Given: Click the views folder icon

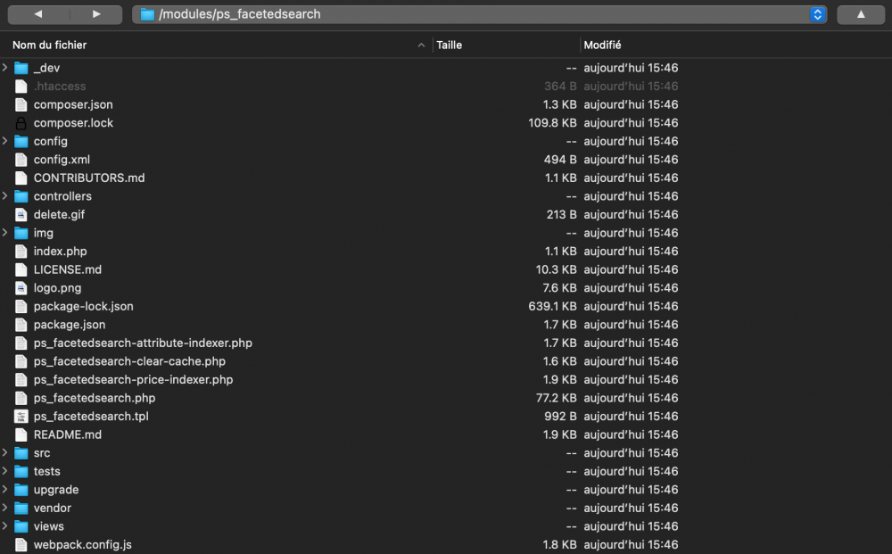Looking at the screenshot, I should pos(21,526).
